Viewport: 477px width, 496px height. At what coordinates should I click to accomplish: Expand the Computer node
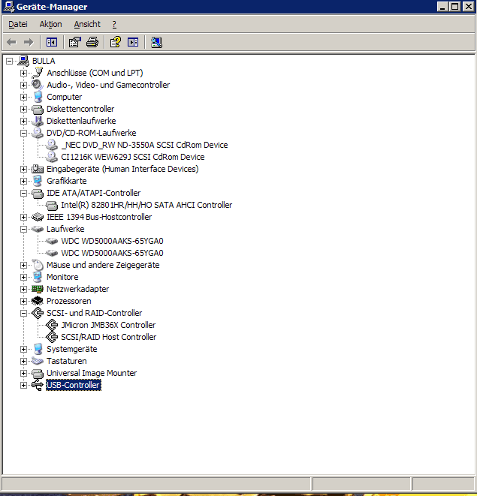[23, 97]
